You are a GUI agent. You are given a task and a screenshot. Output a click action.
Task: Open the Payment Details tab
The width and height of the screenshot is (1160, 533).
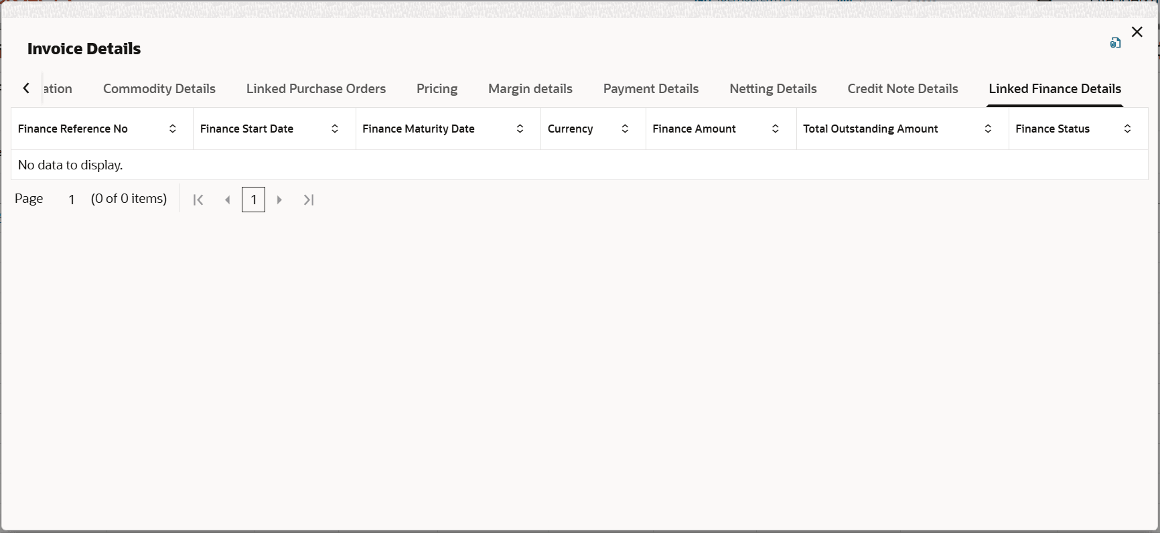click(x=651, y=88)
